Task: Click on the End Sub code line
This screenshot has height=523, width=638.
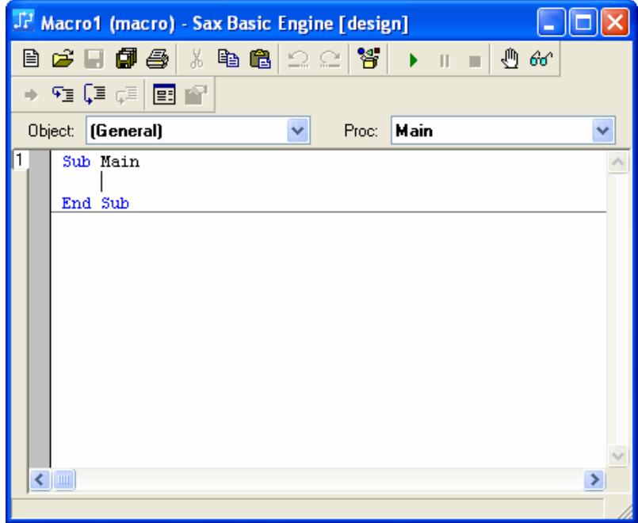Action: pos(96,204)
